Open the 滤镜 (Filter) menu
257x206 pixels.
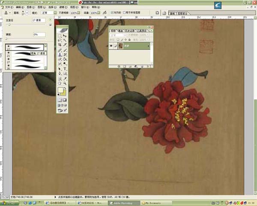pos(63,7)
